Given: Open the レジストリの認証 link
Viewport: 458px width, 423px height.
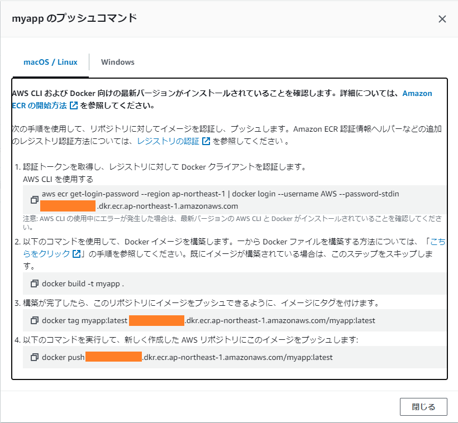Looking at the screenshot, I should tap(168, 141).
